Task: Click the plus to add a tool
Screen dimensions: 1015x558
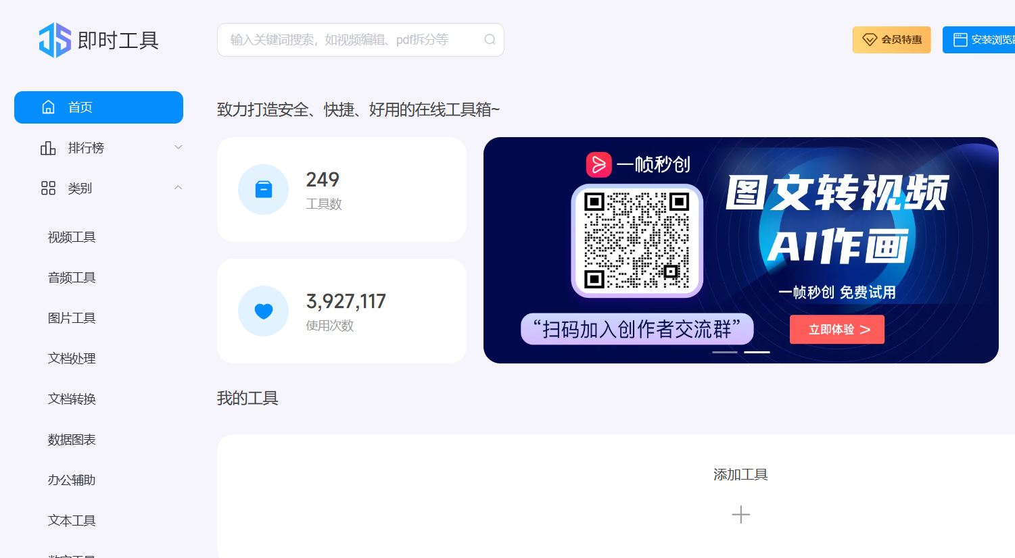Action: click(740, 515)
